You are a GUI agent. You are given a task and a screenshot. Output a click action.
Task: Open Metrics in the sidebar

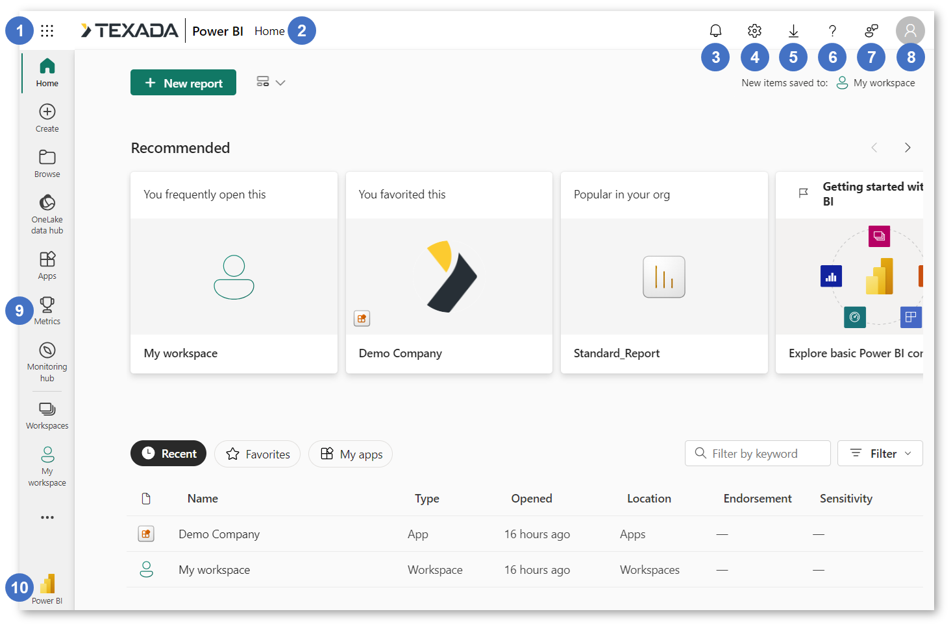tap(47, 311)
